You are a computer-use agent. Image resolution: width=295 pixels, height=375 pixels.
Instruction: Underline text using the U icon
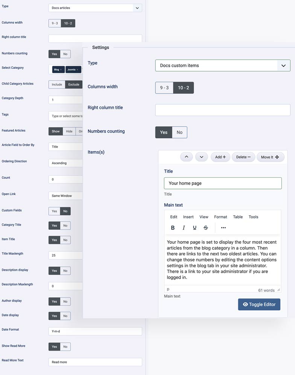click(x=194, y=227)
